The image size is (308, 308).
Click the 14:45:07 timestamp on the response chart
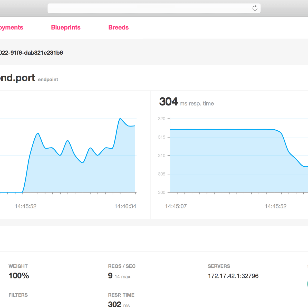click(x=176, y=206)
